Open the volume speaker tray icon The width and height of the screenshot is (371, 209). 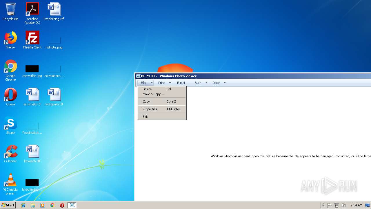coord(343,205)
